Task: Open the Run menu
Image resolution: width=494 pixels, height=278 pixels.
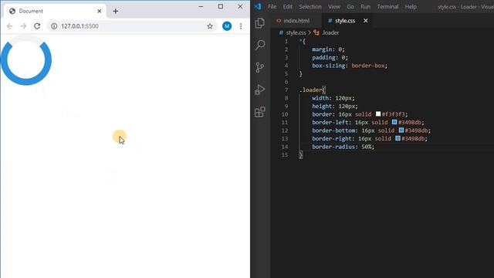Action: [x=365, y=7]
